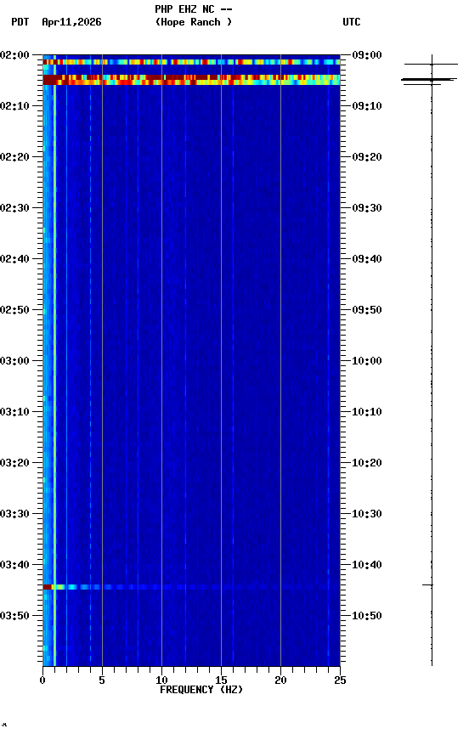Click the "UTC" timezone label
Image resolution: width=469 pixels, height=734 pixels.
(352, 22)
